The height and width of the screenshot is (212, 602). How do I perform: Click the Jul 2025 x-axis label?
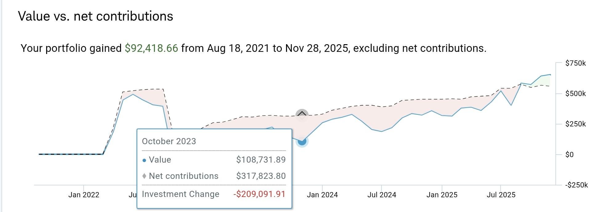click(x=501, y=195)
